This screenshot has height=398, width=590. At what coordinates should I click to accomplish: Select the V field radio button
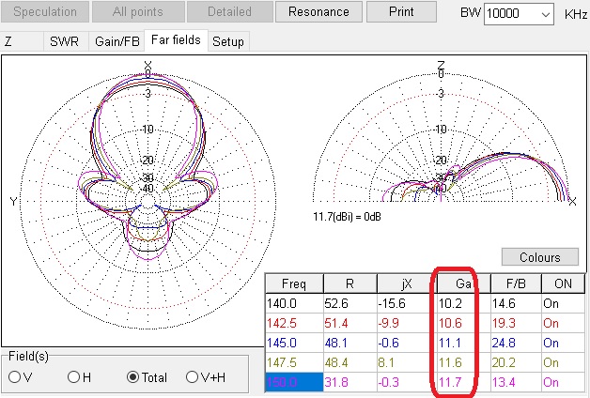[14, 376]
